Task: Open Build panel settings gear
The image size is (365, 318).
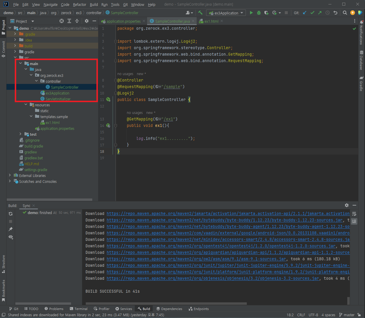Action: tap(346, 205)
